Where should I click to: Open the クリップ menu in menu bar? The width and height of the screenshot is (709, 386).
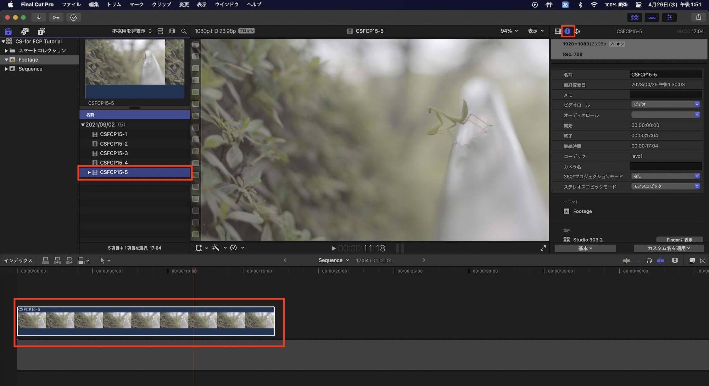pyautogui.click(x=161, y=5)
